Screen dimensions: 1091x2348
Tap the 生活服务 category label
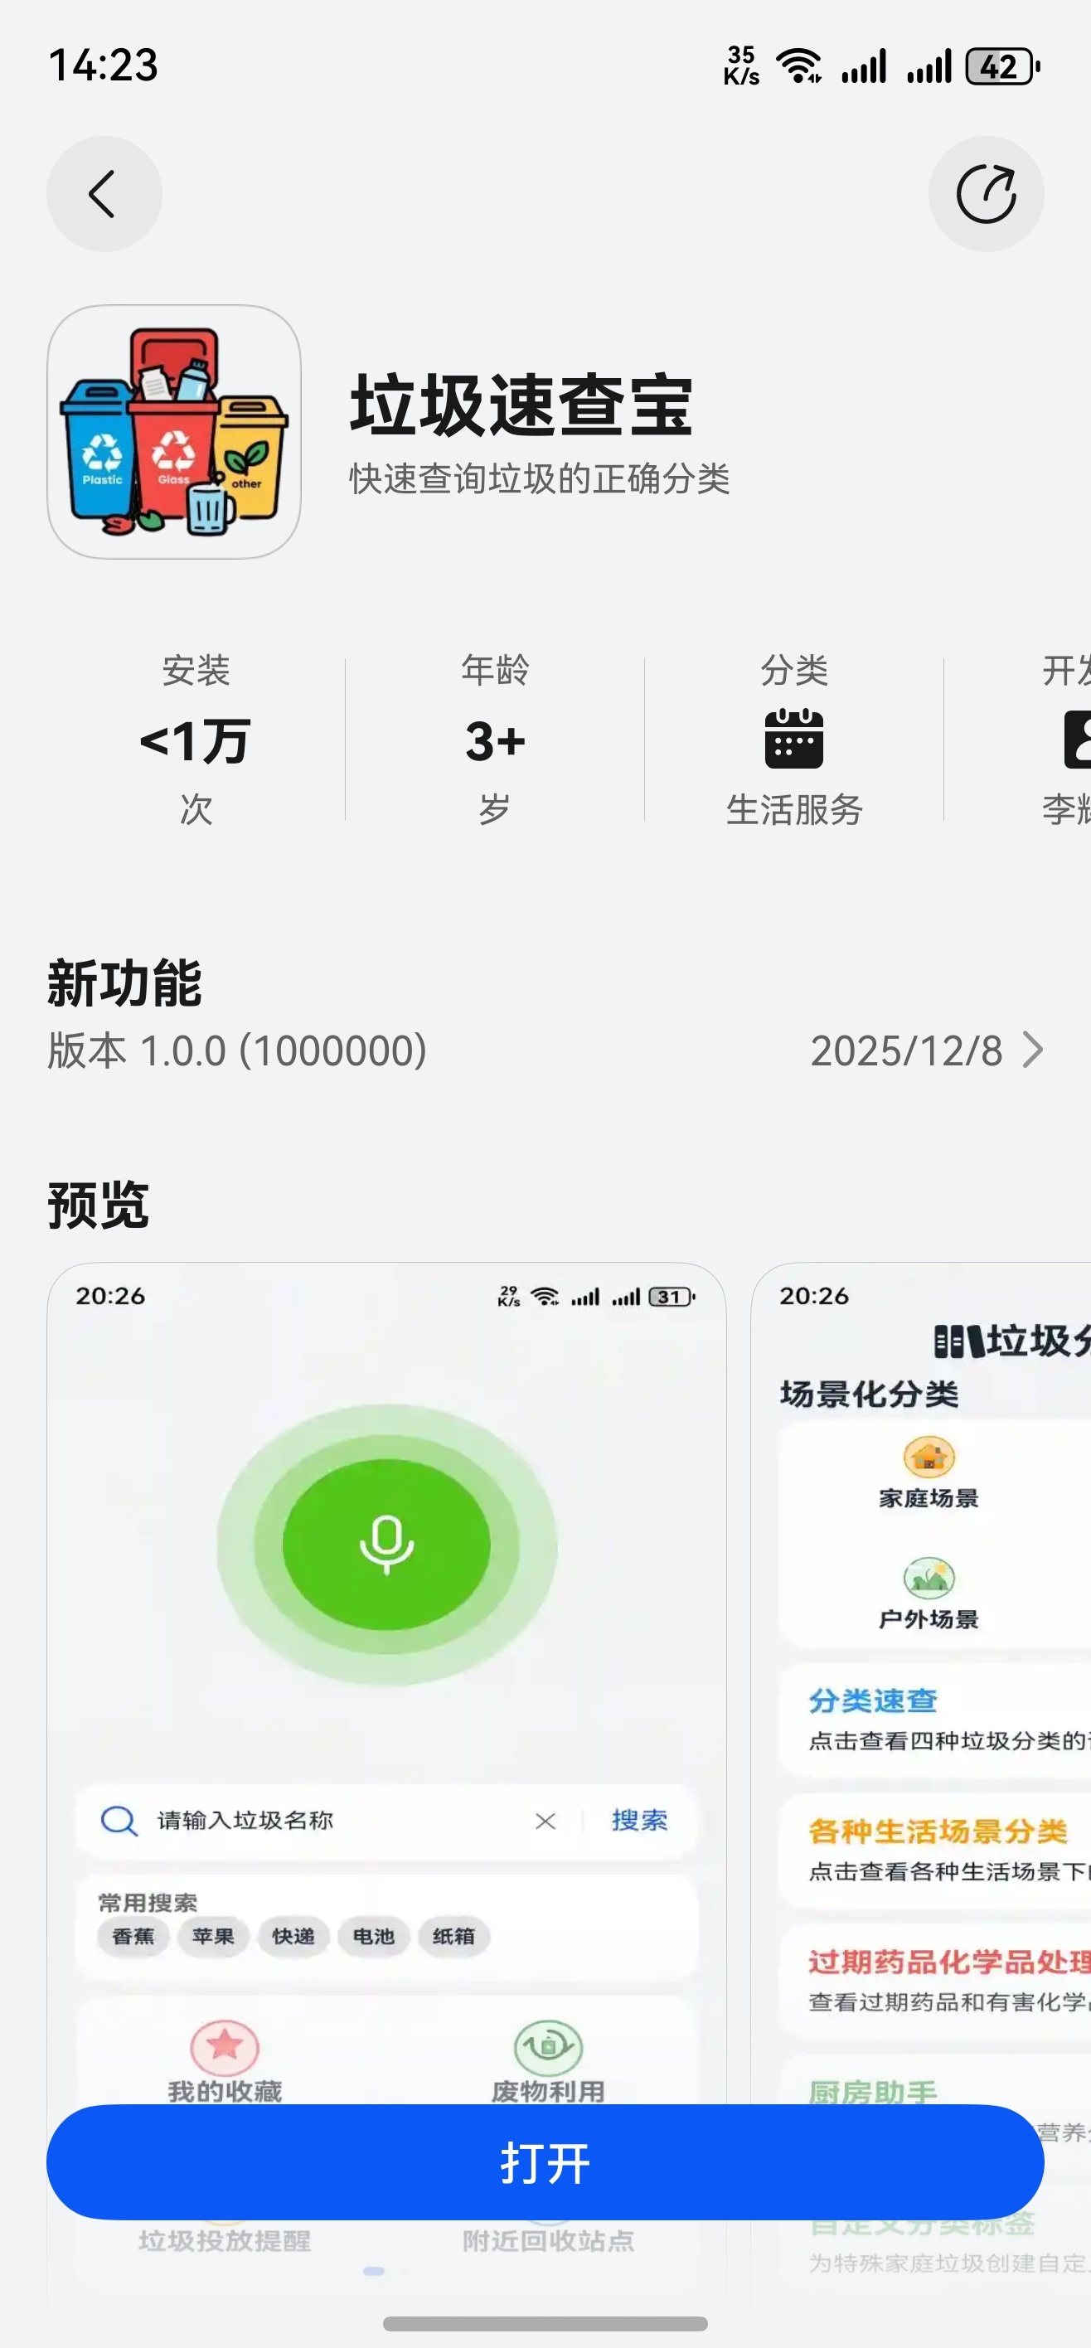coord(794,809)
